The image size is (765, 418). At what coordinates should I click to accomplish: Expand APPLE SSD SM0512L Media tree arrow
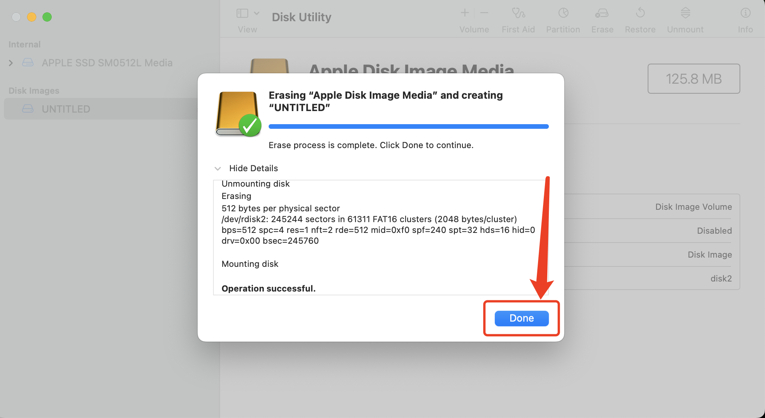pyautogui.click(x=11, y=63)
